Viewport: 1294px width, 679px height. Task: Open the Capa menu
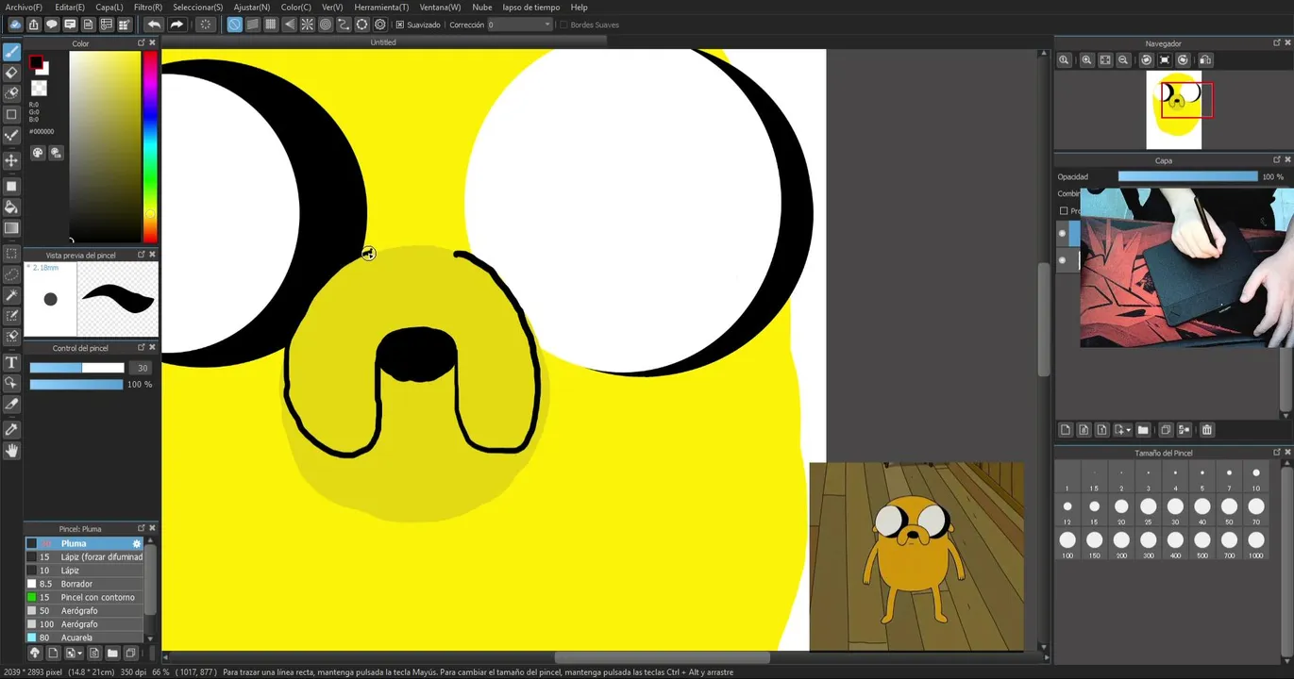tap(109, 7)
